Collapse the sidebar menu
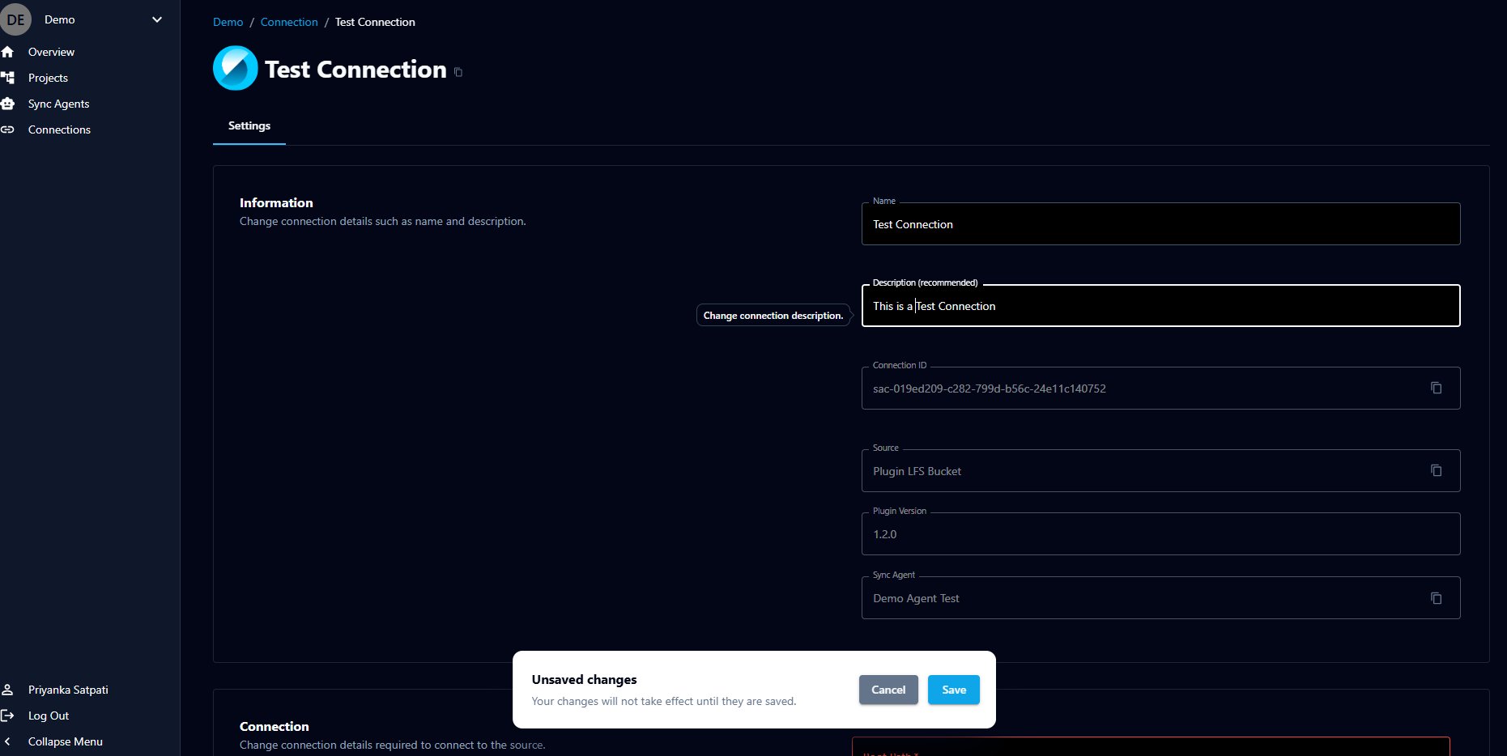 pyautogui.click(x=65, y=741)
